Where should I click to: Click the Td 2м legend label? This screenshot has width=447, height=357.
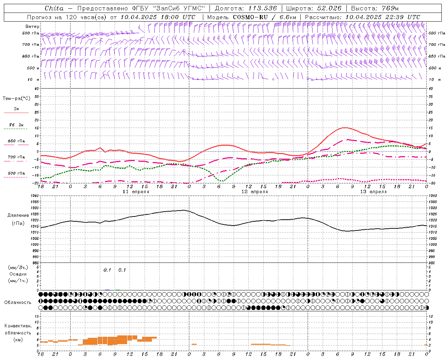pyautogui.click(x=16, y=125)
